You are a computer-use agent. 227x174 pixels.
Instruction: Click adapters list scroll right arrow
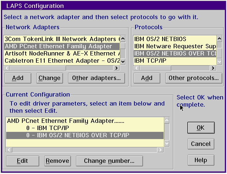[116, 68]
